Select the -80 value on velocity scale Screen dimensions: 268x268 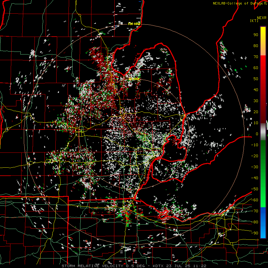click(x=255, y=222)
